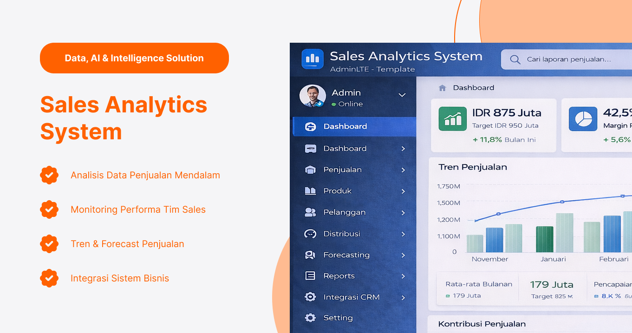This screenshot has width=632, height=333.
Task: Toggle the check badge beside Integrasi Sistem Bisnis
Action: (x=49, y=278)
